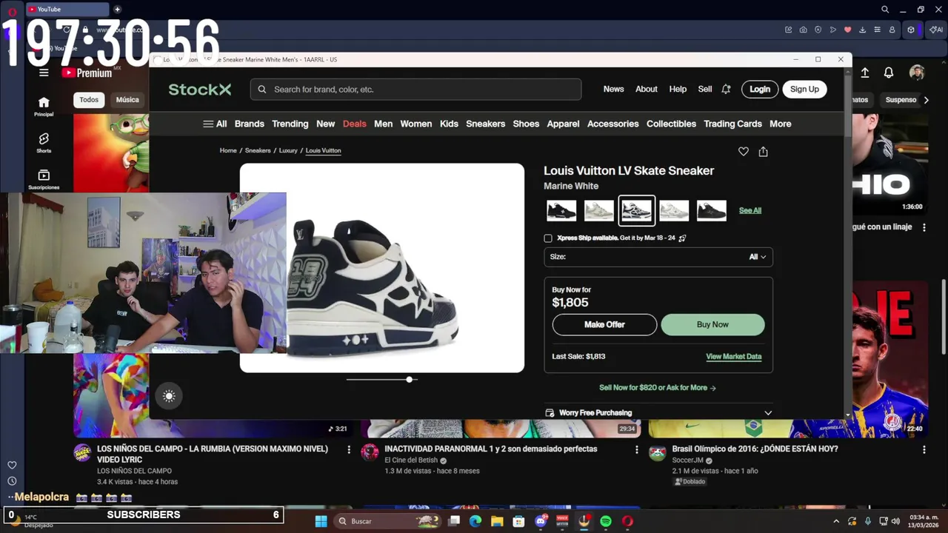The height and width of the screenshot is (533, 948).
Task: Open the YouTube hamburger guide menu
Action: (44, 73)
